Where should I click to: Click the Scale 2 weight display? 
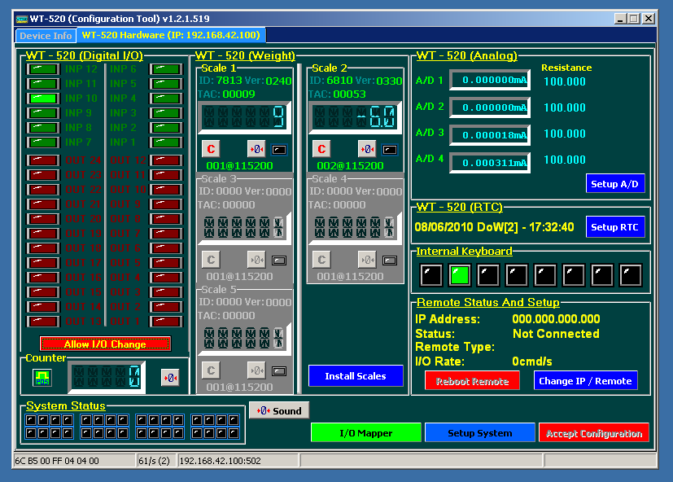(355, 117)
